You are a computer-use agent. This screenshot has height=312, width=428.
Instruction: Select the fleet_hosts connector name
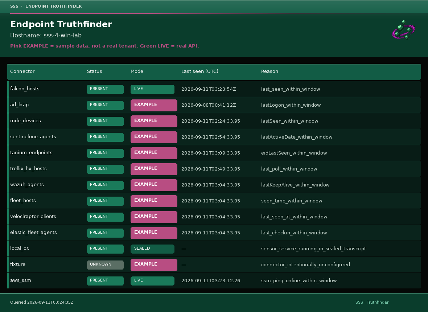coord(23,200)
